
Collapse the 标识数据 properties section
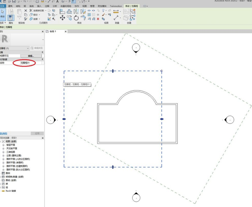point(43,59)
